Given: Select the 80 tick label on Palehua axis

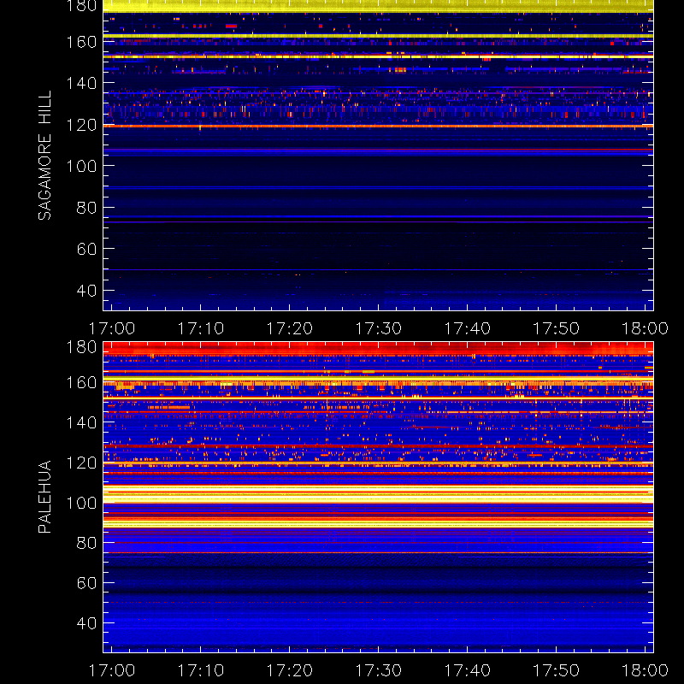Looking at the screenshot, I should pyautogui.click(x=86, y=543).
